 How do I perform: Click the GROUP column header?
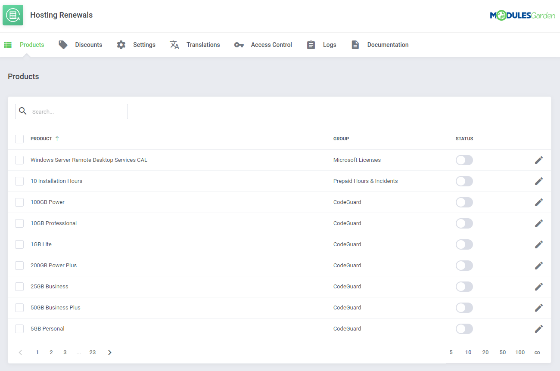tap(341, 139)
